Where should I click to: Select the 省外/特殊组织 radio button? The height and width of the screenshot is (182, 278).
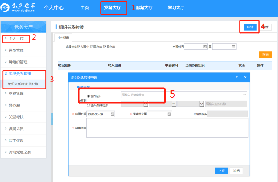click(x=89, y=105)
